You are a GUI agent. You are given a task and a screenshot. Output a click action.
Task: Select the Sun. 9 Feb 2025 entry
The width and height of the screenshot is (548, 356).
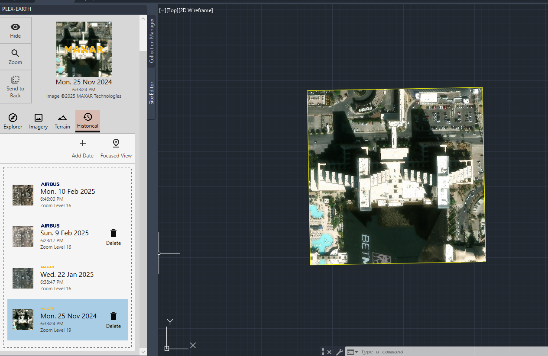coord(68,236)
